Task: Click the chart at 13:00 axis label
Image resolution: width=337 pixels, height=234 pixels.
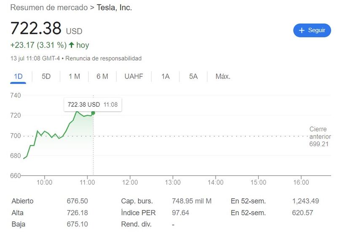Action: [173, 182]
